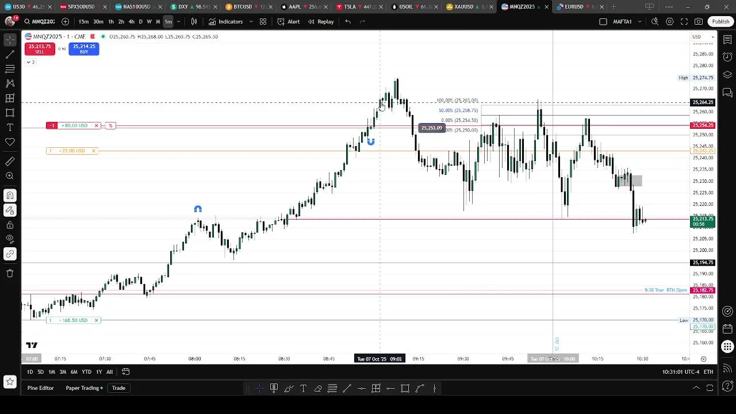The height and width of the screenshot is (414, 736).
Task: Close the +168.50 USD position line
Action: point(97,320)
